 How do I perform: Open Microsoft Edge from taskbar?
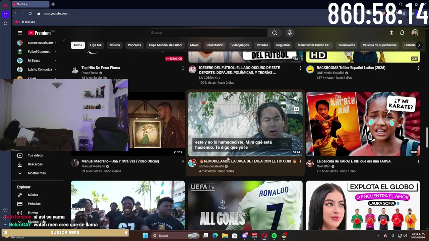coord(215,236)
